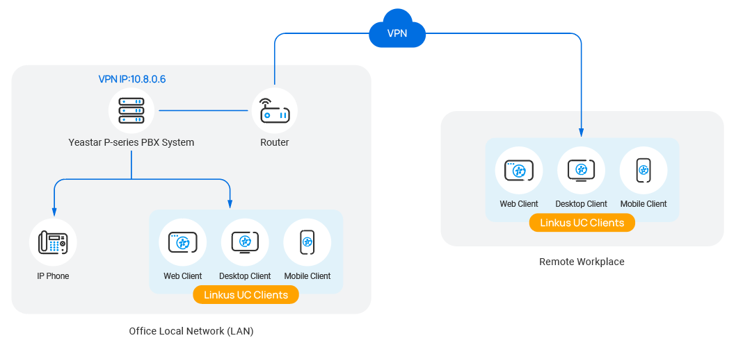This screenshot has width=736, height=347.
Task: Select the Mobile Client icon in the office LAN
Action: pyautogui.click(x=307, y=242)
